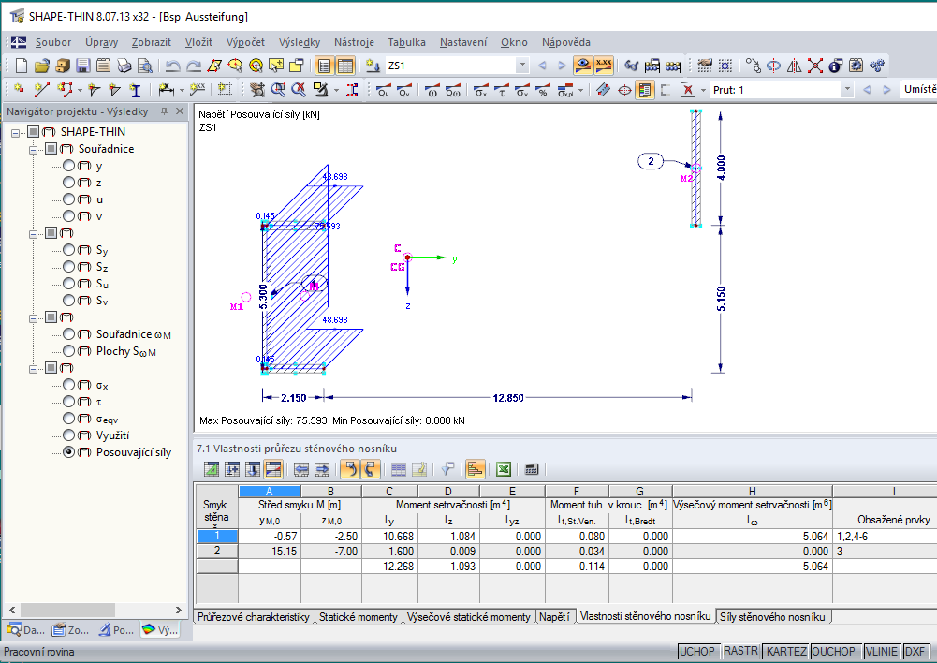Click the red X delete results icon
The image size is (937, 663).
pos(688,90)
